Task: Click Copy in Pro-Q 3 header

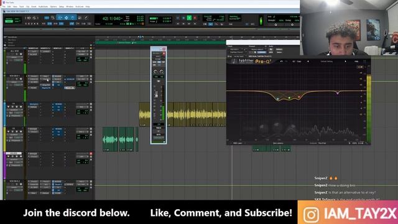Action: click(x=299, y=61)
